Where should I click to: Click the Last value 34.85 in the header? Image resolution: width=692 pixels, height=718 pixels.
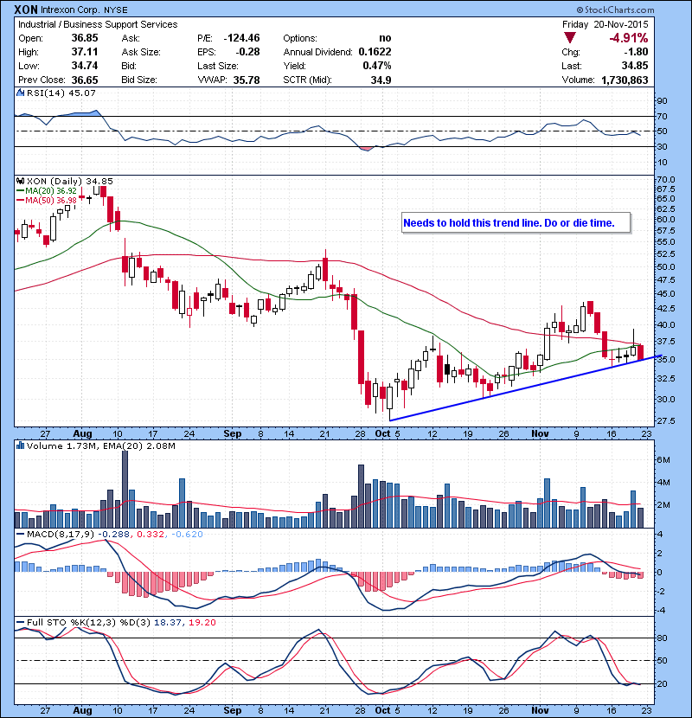(635, 66)
